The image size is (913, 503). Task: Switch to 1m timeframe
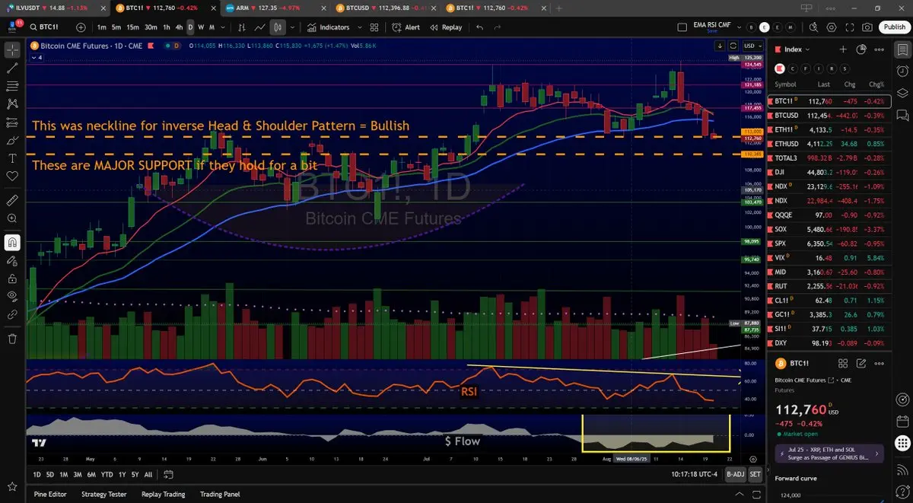[101, 27]
